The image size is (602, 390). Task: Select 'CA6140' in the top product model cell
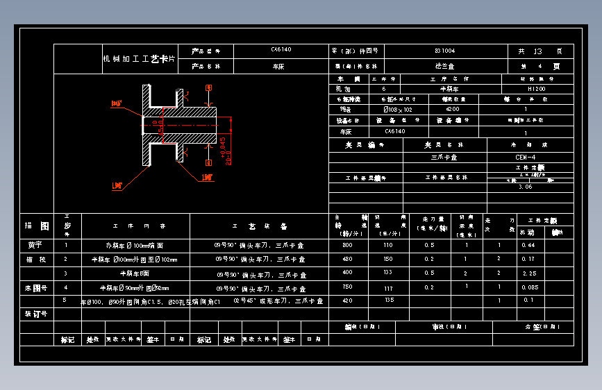281,49
